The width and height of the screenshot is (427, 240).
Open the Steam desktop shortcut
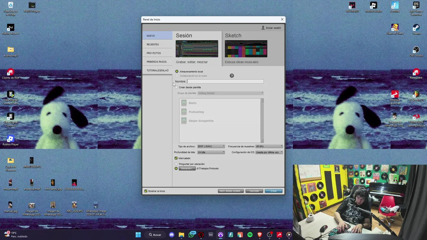click(416, 29)
